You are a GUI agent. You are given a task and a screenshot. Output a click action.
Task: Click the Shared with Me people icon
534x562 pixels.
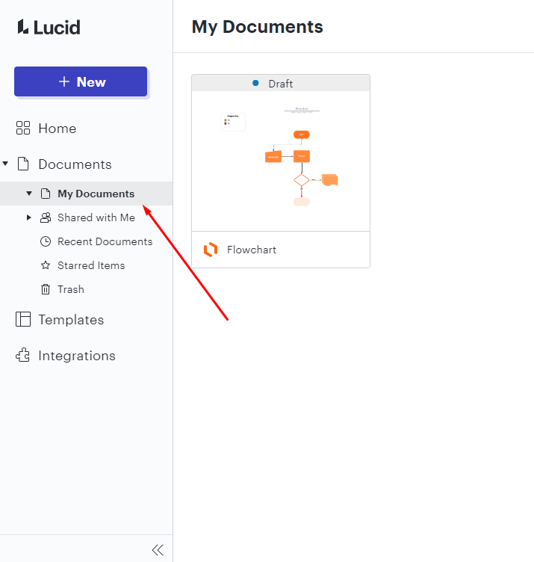point(46,217)
